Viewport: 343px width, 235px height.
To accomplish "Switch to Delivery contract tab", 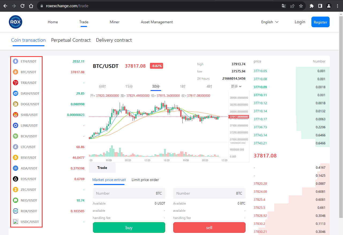I will 114,40.
